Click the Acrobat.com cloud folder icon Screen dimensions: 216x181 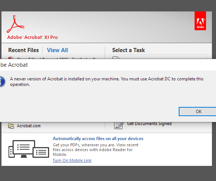tap(11, 126)
